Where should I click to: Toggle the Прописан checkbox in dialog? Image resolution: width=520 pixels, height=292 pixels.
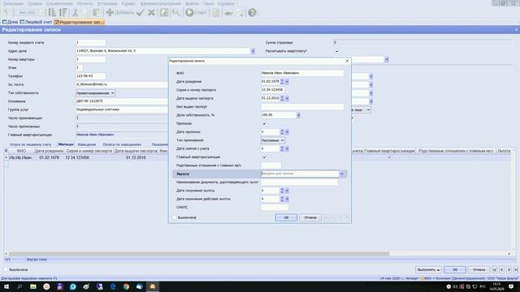(264, 123)
